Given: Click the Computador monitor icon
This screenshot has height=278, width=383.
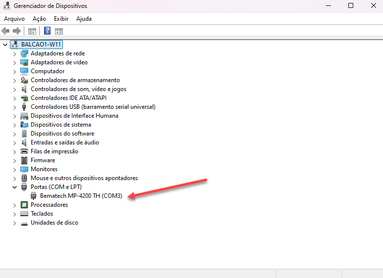Looking at the screenshot, I should 24,71.
